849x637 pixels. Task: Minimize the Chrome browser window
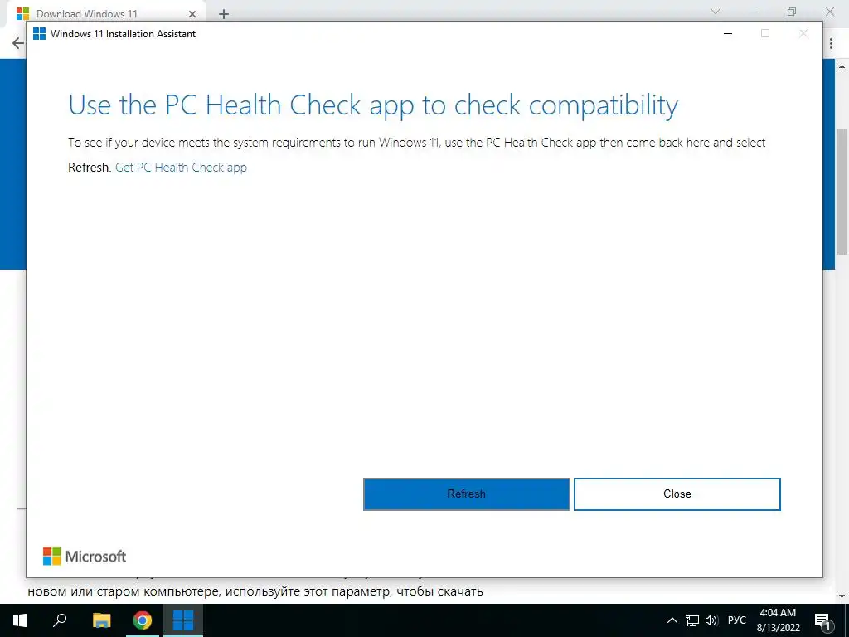pos(754,12)
